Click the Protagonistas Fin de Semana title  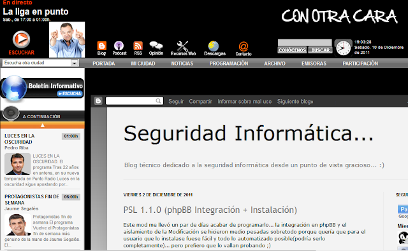tap(32, 200)
